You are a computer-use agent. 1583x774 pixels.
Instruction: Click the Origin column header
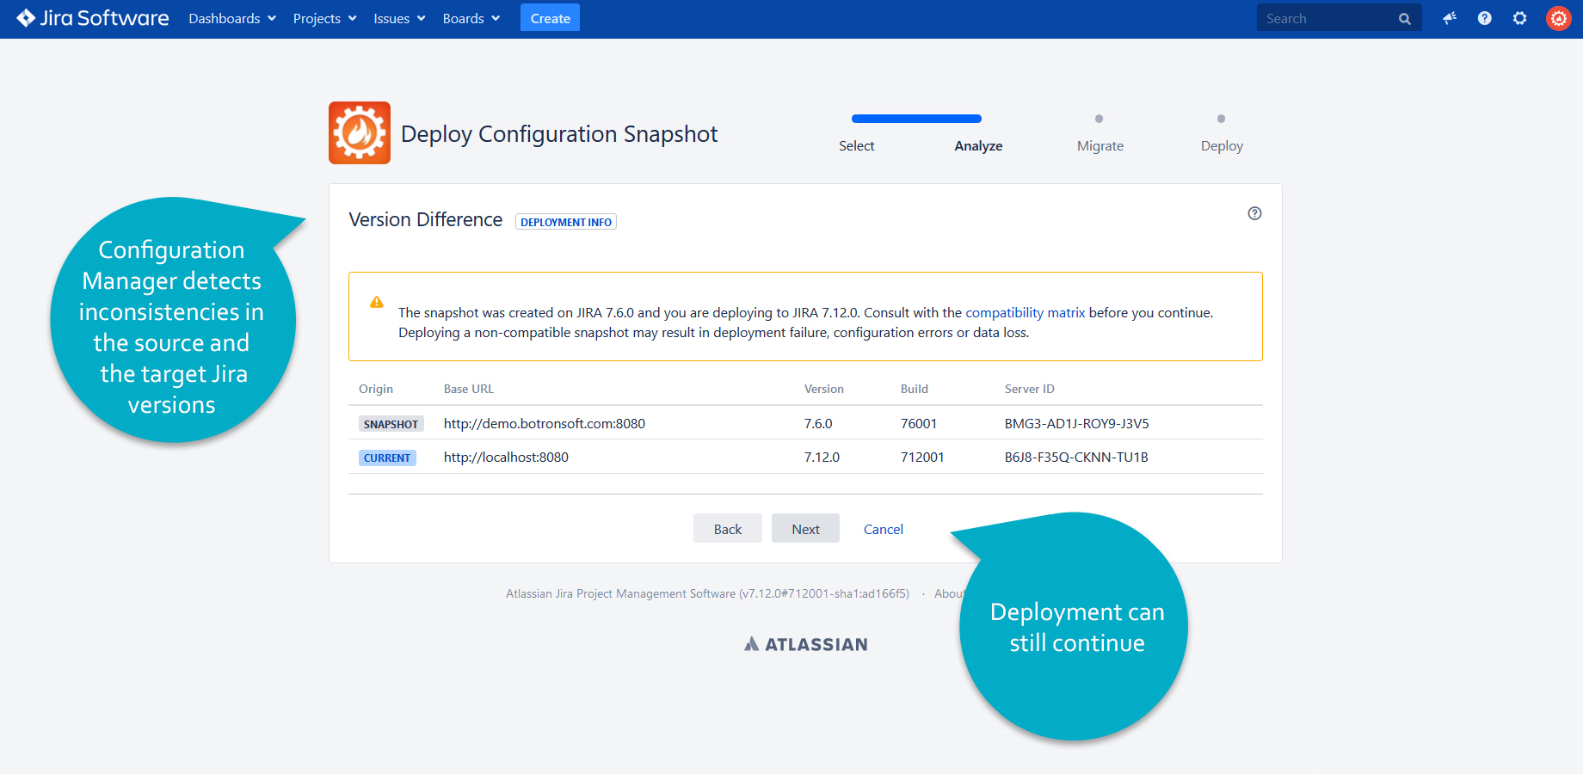pos(376,389)
